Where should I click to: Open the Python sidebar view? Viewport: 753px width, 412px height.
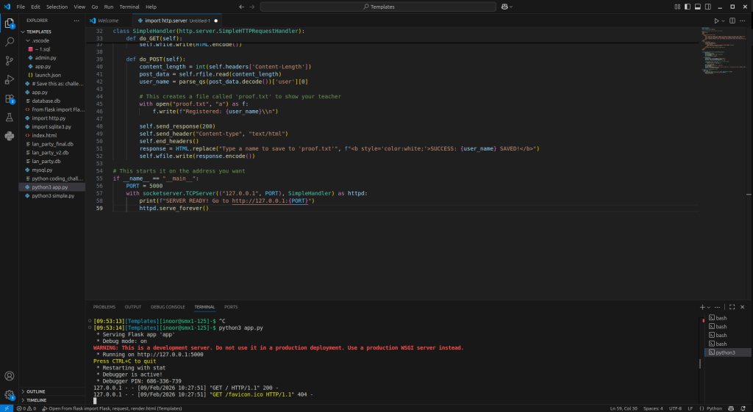click(x=10, y=136)
